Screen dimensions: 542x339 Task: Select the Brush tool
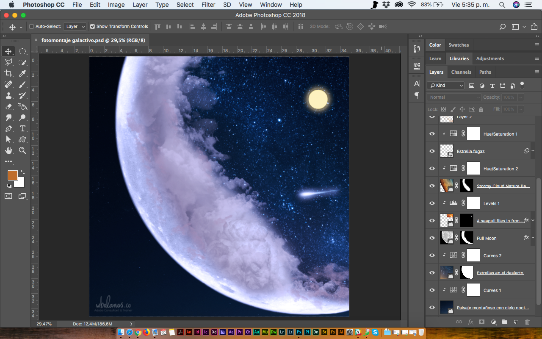click(22, 84)
